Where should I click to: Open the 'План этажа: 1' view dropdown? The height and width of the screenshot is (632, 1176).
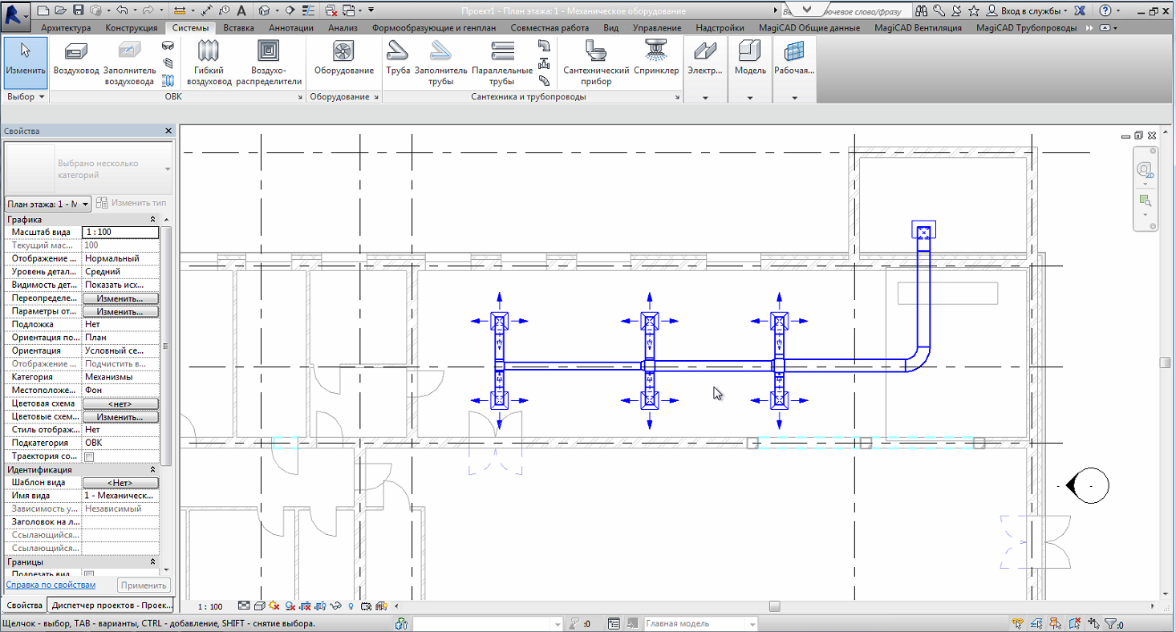[48, 205]
